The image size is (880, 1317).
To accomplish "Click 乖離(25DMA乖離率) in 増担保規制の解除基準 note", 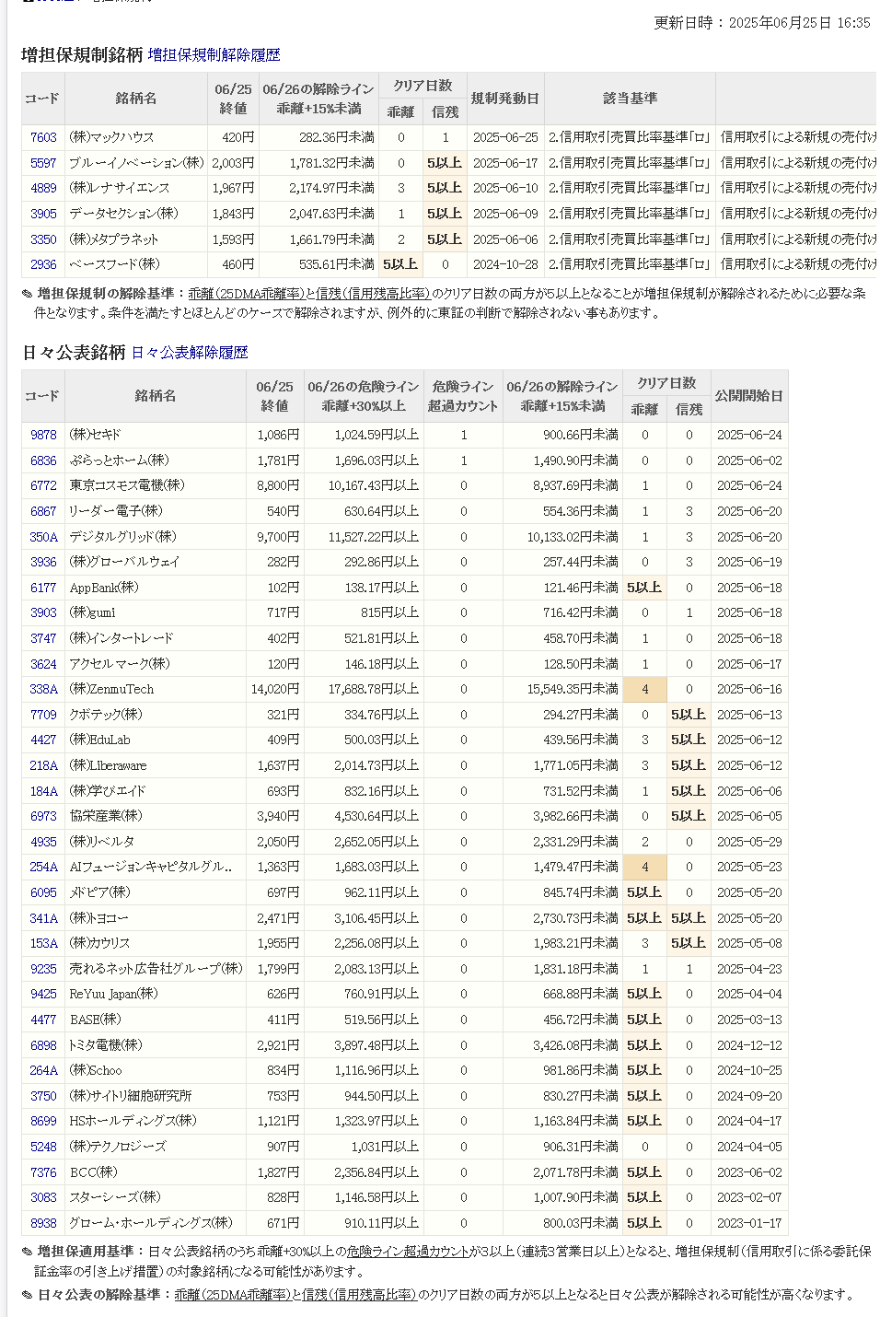I will click(x=246, y=294).
